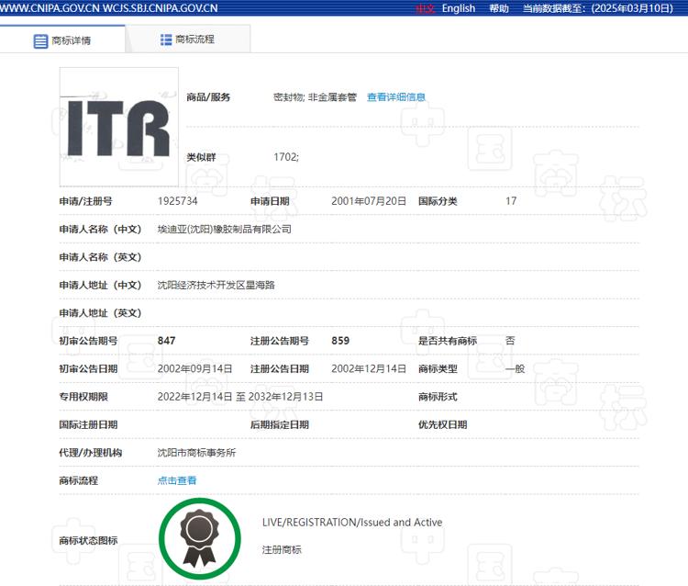Viewport: 688px width, 586px height.
Task: Select registration announcement issue 859
Action: [340, 341]
